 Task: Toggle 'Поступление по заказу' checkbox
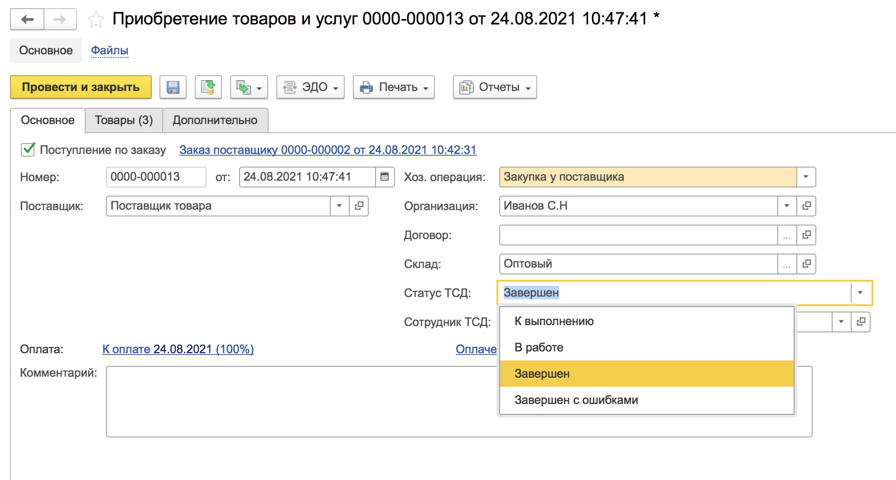coord(28,149)
